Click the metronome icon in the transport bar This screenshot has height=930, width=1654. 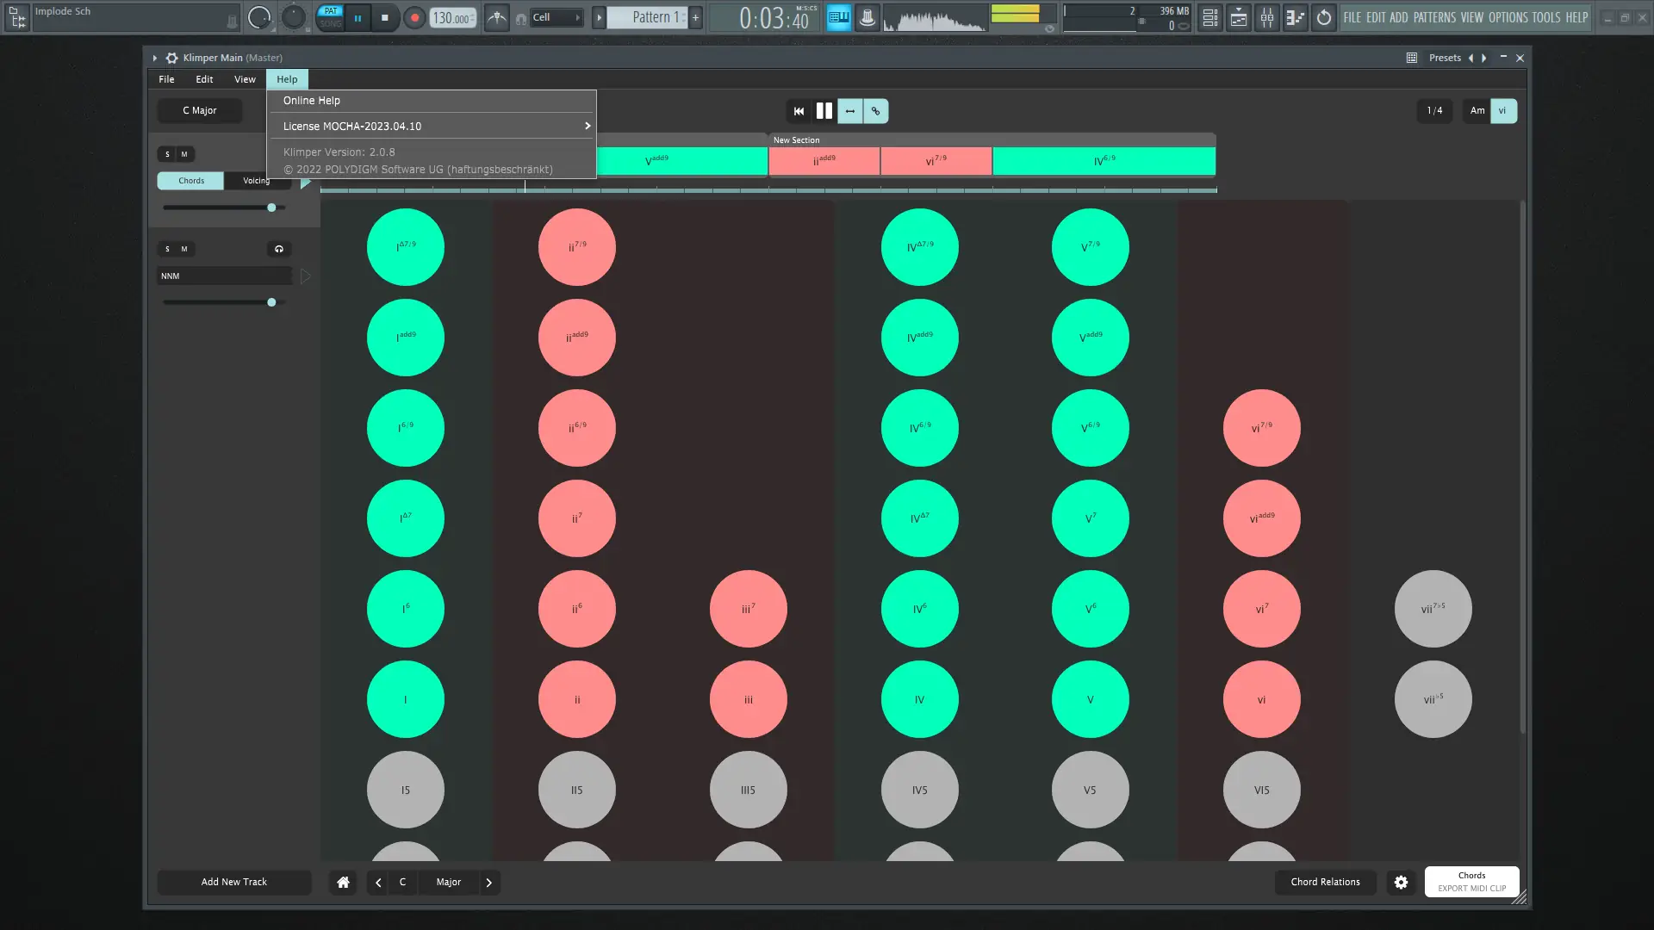coord(497,16)
